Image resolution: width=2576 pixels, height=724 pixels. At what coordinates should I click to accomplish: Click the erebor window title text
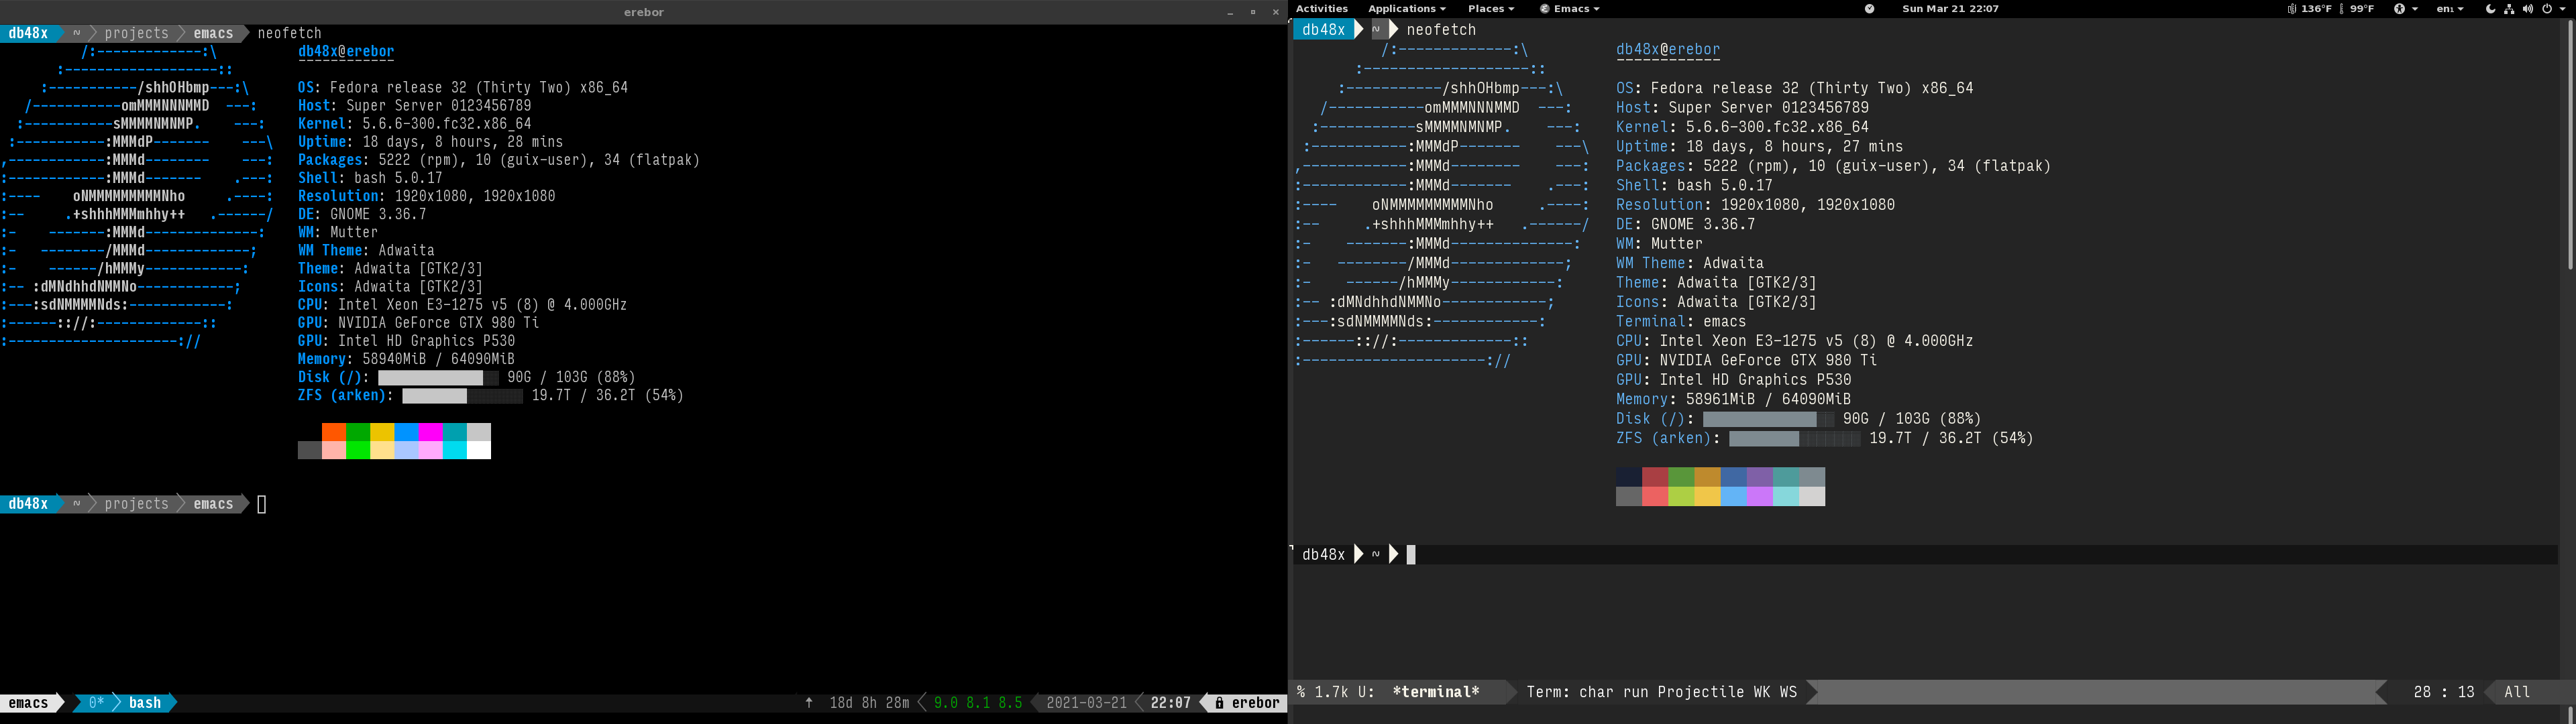[x=644, y=12]
